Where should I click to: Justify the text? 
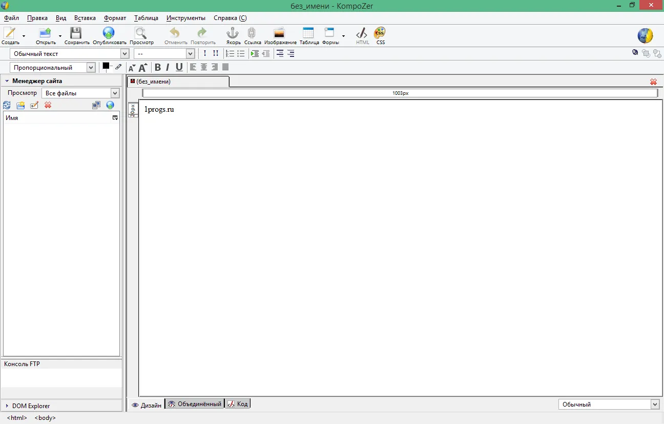coord(225,67)
